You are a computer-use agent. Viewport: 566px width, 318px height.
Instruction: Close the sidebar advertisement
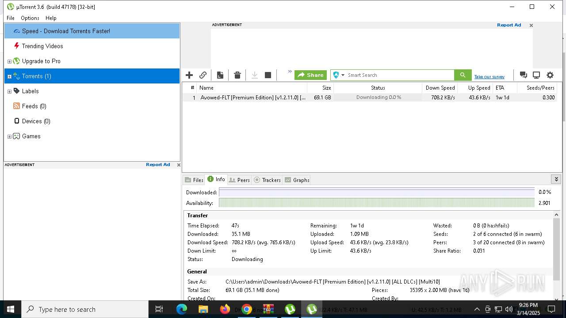(x=179, y=165)
